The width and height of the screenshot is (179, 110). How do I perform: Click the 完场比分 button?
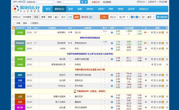coord(17,17)
